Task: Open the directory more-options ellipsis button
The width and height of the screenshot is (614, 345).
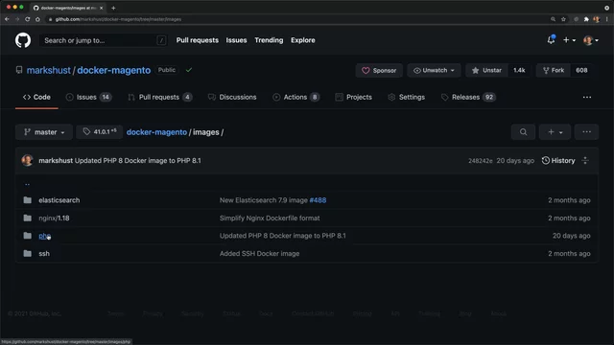Action: pos(586,132)
